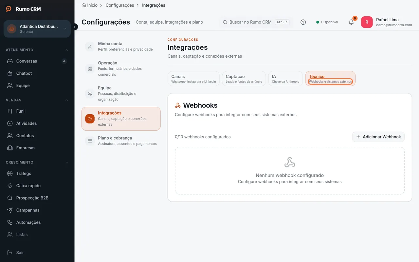
Task: Click the Chatbot robot icon
Action: click(x=10, y=73)
